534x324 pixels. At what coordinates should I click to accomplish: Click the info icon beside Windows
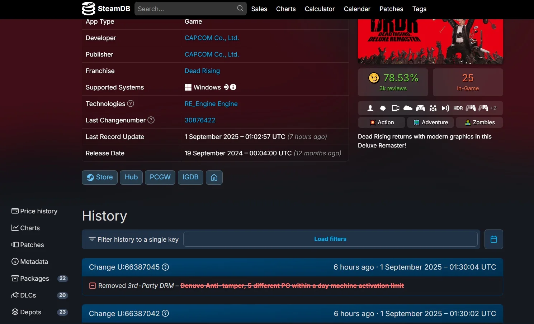click(x=233, y=87)
